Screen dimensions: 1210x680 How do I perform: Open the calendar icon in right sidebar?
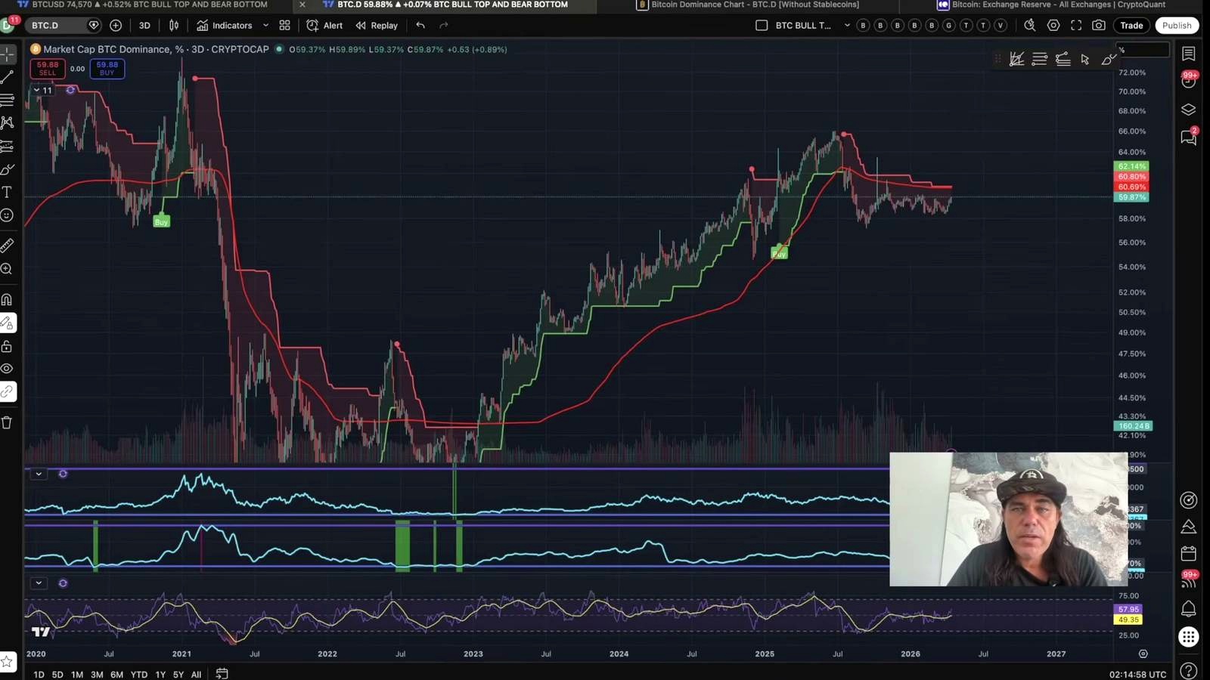[1189, 554]
